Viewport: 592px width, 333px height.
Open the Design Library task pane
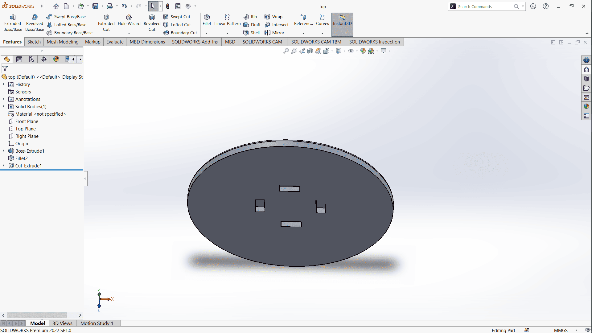point(586,79)
